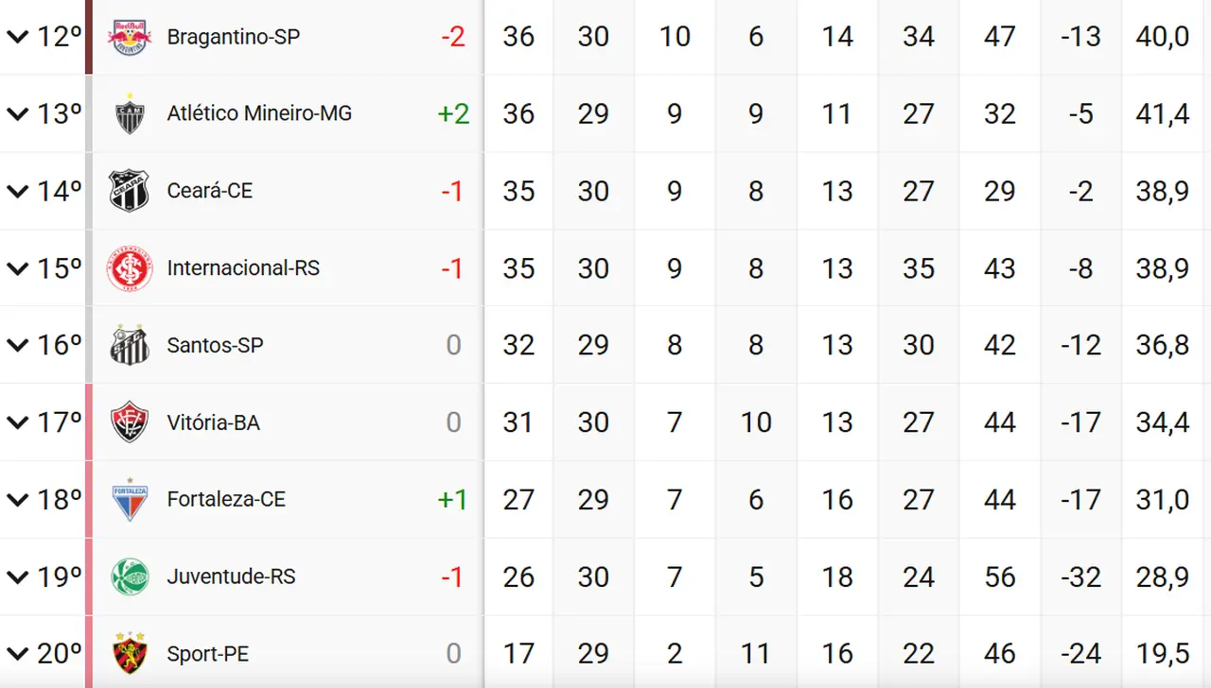The image size is (1211, 688).
Task: Click Bragantino's 36 points cell
Action: (x=518, y=37)
